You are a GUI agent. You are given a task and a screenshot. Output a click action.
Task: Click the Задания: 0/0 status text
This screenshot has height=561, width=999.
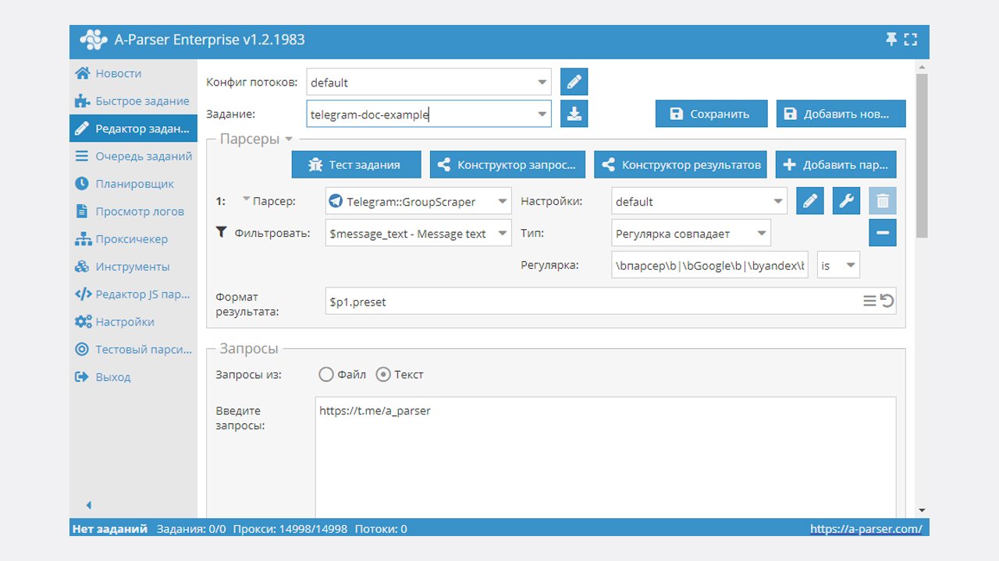pyautogui.click(x=191, y=528)
